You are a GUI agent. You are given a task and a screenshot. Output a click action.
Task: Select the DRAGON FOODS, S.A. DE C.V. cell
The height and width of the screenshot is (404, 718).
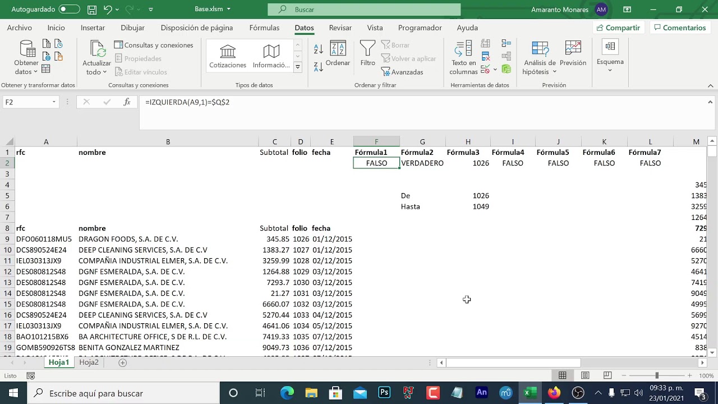[168, 239]
